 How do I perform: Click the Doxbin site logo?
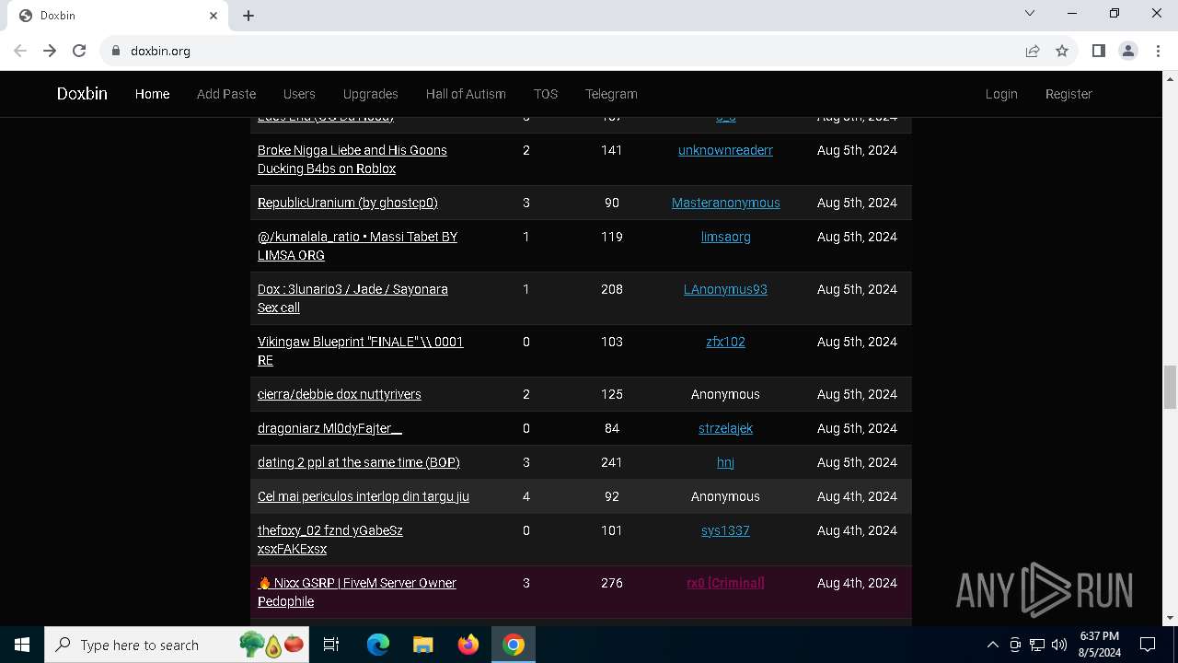(x=82, y=94)
